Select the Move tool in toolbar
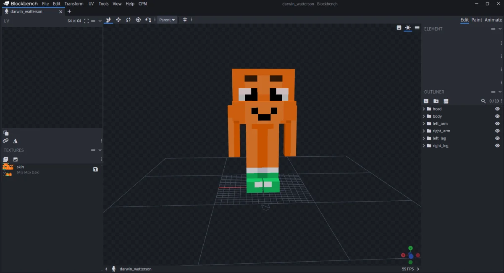Image resolution: width=504 pixels, height=273 pixels. [108, 20]
